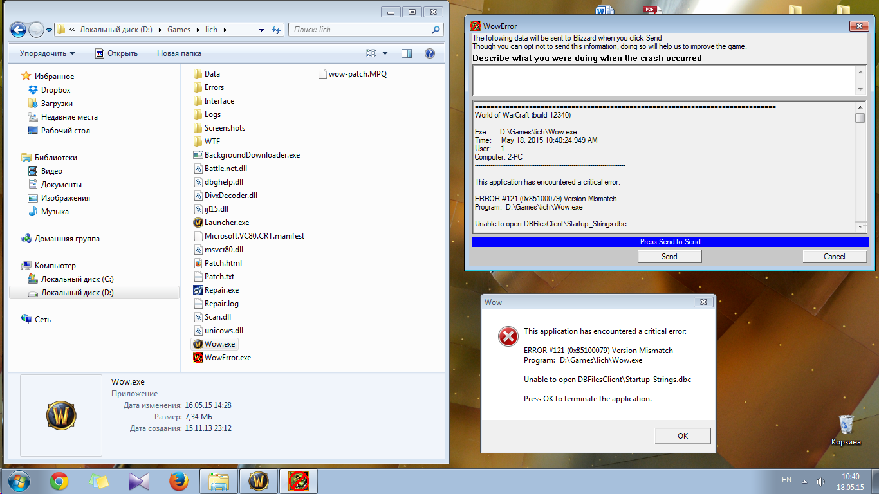The width and height of the screenshot is (879, 494).
Task: Select Рабочий стол in navigation pane
Action: pyautogui.click(x=59, y=131)
